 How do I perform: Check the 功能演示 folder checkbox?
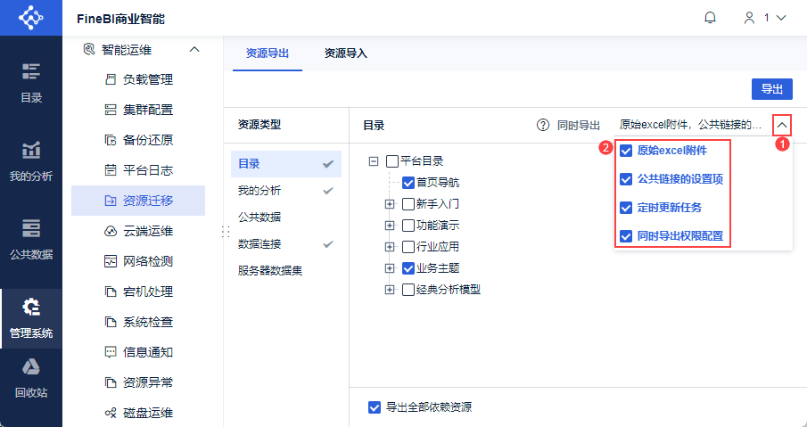click(x=408, y=226)
